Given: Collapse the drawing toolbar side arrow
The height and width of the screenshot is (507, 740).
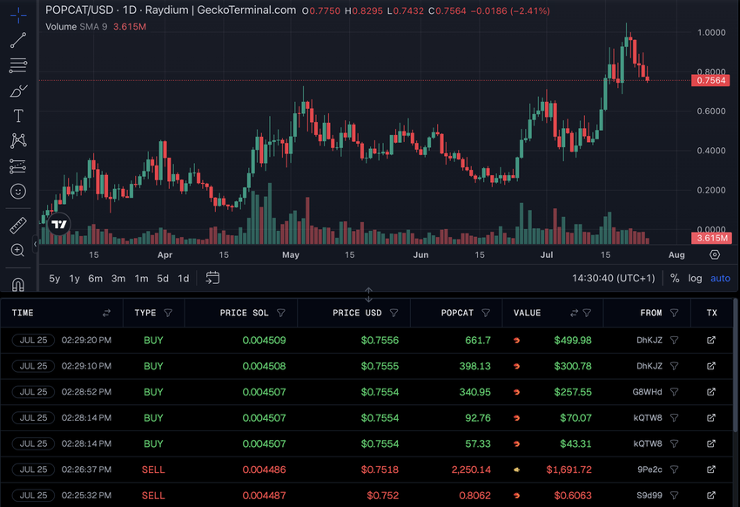Looking at the screenshot, I should [x=36, y=244].
